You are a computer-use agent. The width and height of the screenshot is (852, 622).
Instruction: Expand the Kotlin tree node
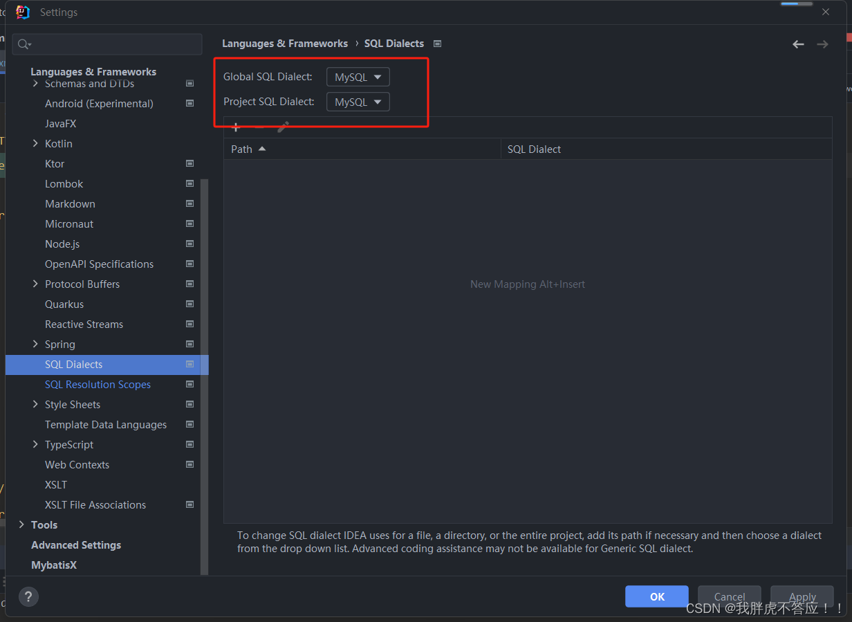click(35, 143)
